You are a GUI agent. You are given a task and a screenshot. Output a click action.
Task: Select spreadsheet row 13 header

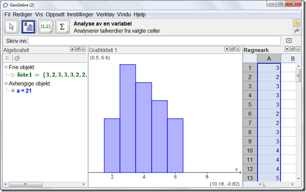click(x=250, y=178)
